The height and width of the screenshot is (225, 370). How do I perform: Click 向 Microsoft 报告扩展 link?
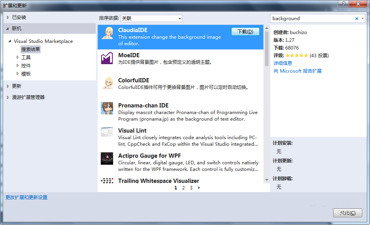coord(297,71)
